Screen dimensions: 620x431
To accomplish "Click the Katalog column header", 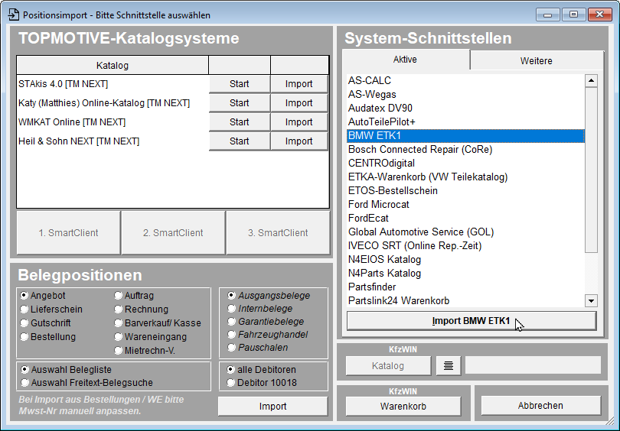I will click(113, 65).
